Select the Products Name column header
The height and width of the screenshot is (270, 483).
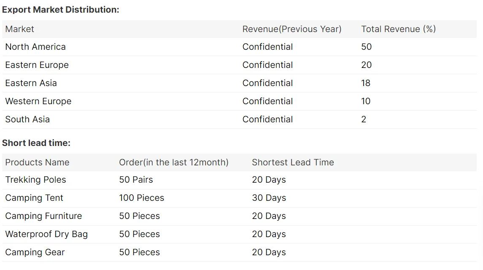[37, 162]
